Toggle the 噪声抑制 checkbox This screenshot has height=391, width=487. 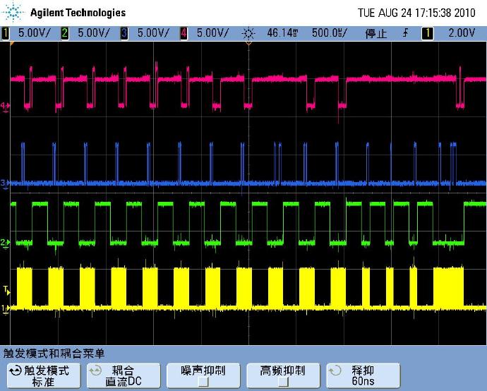(203, 381)
